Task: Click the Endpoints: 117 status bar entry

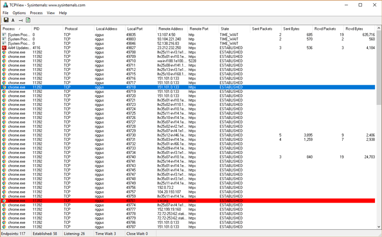Action: click(x=13, y=234)
